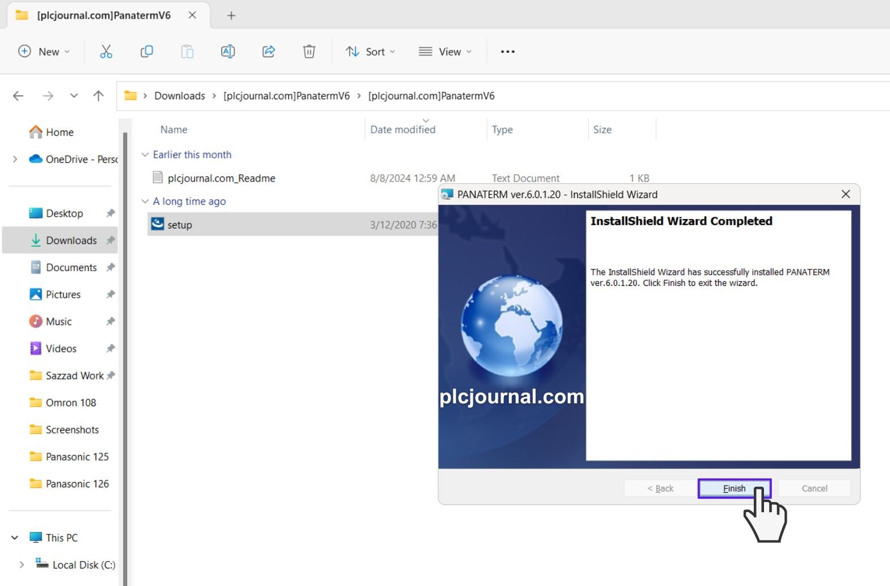Screen dimensions: 890x586
Task: Click the InstallShield title bar icon
Action: [x=447, y=194]
